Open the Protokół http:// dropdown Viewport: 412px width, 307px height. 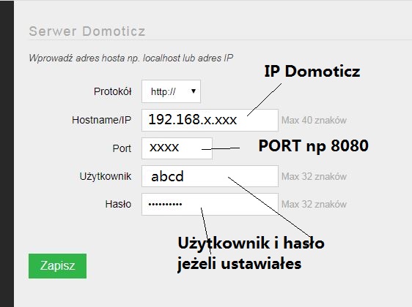point(171,91)
